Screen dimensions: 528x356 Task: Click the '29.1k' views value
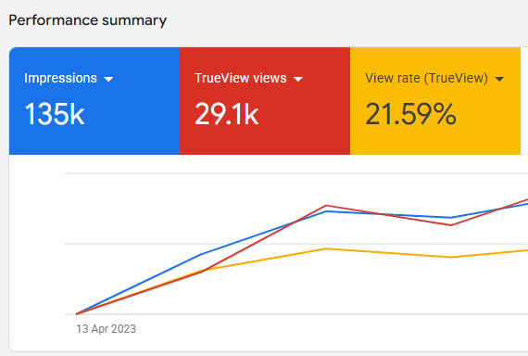[227, 114]
